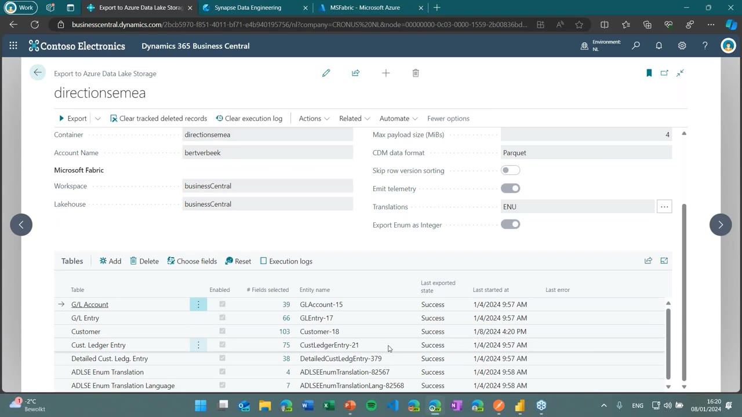Image resolution: width=742 pixels, height=417 pixels.
Task: Open the help question mark icon
Action: (705, 46)
